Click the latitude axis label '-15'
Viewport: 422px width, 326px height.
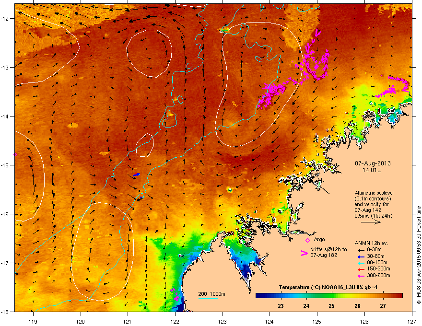5,165
